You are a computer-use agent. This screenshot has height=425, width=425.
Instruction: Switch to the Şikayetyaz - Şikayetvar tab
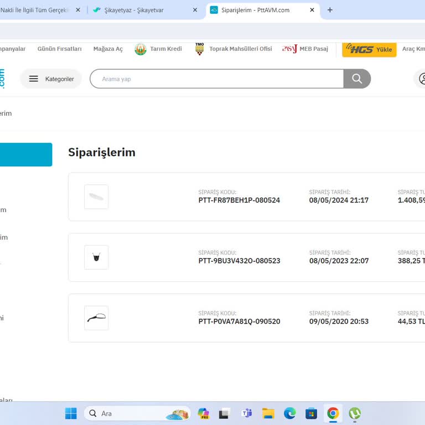point(145,11)
